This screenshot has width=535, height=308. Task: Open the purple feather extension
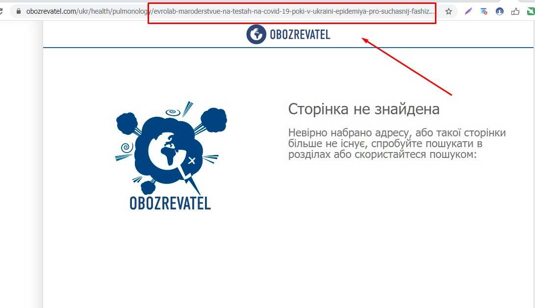pyautogui.click(x=468, y=11)
